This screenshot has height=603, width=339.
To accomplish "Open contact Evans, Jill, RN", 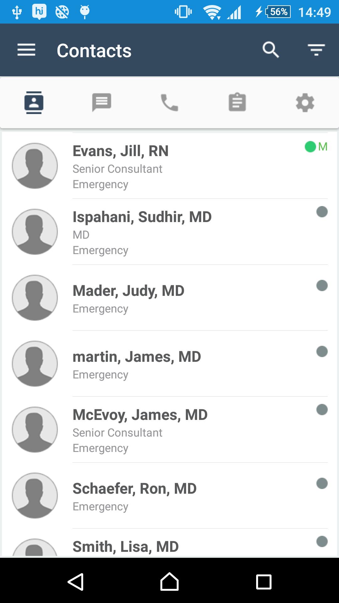I will tap(121, 151).
